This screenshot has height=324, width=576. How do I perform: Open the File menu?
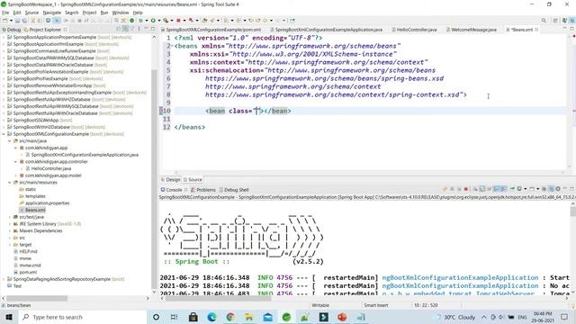click(5, 13)
